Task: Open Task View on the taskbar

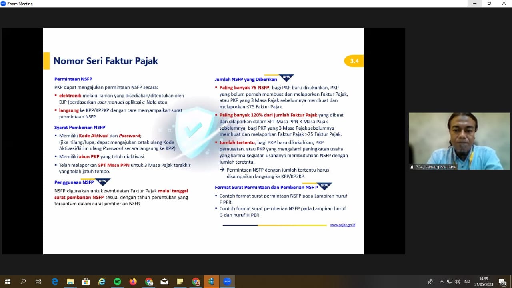Action: [x=38, y=282]
